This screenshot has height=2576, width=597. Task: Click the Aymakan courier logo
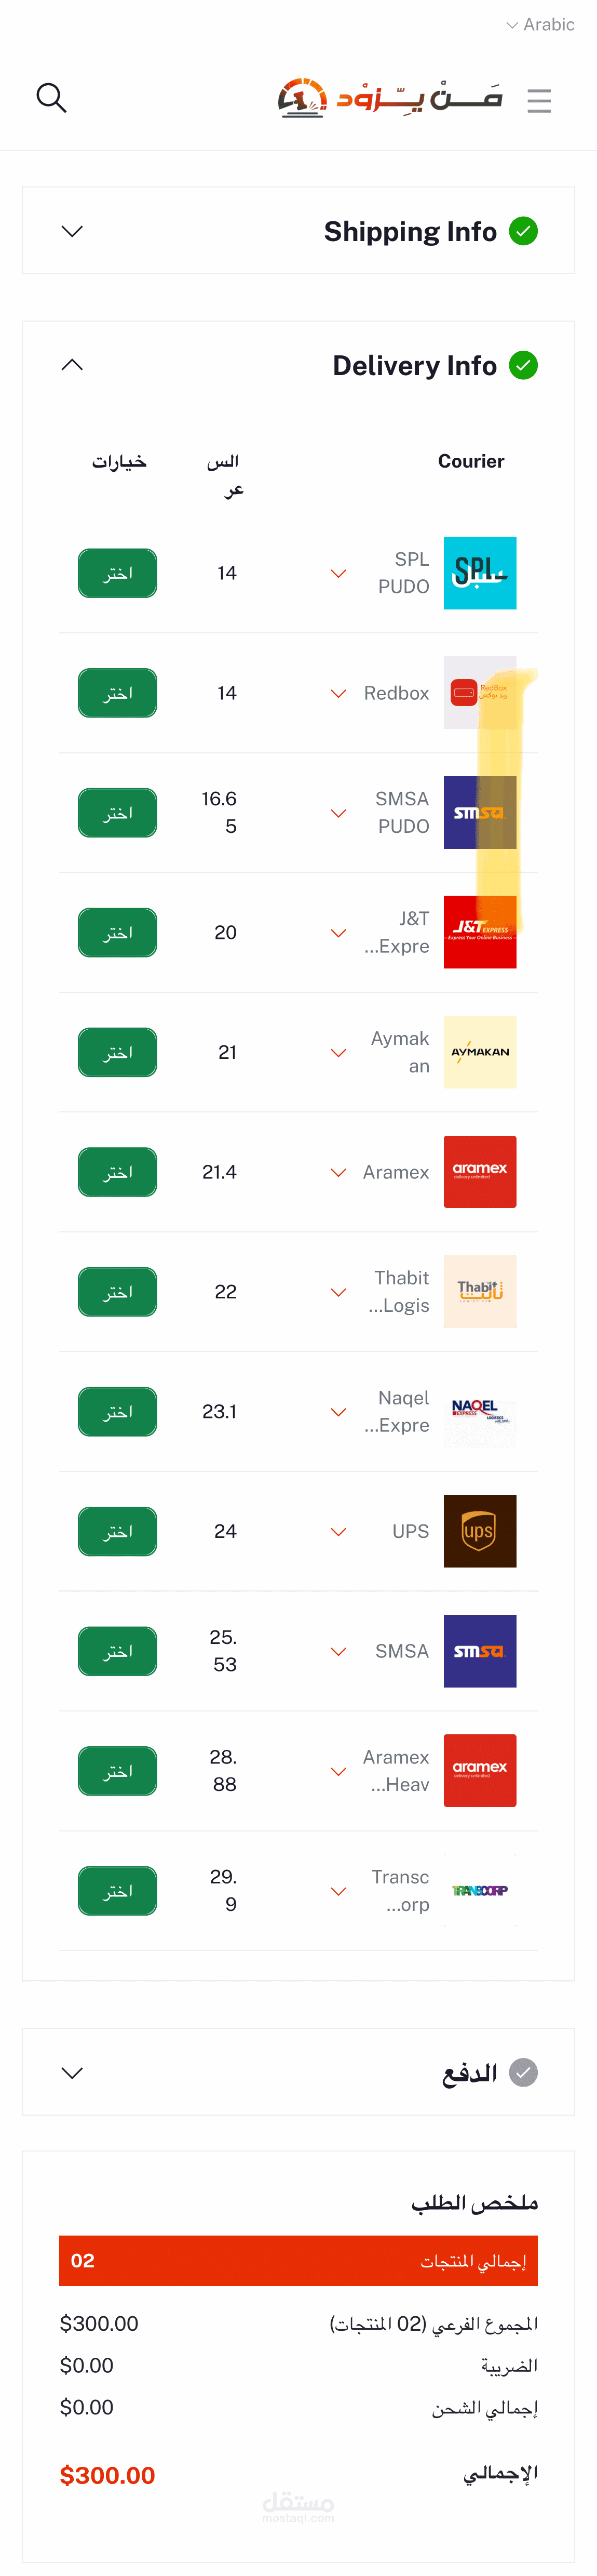tap(480, 1052)
